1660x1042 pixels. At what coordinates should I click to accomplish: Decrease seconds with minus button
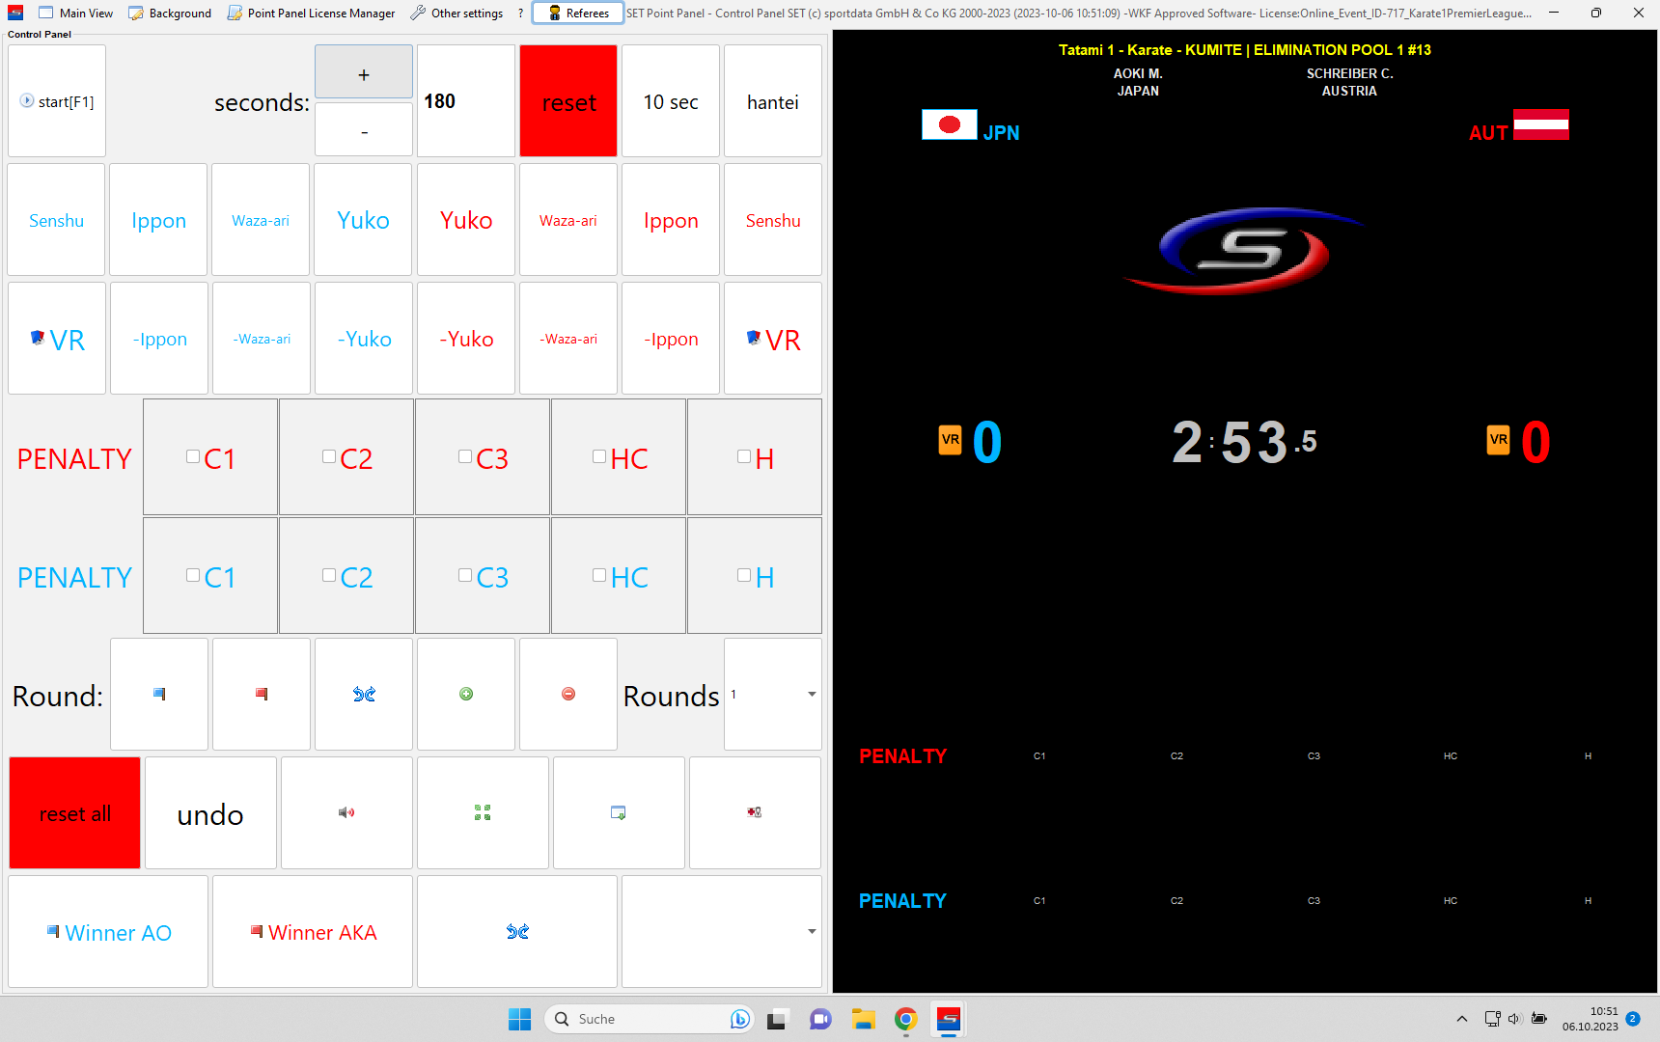point(364,130)
